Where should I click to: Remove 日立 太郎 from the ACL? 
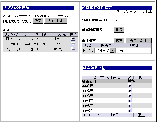73,39
